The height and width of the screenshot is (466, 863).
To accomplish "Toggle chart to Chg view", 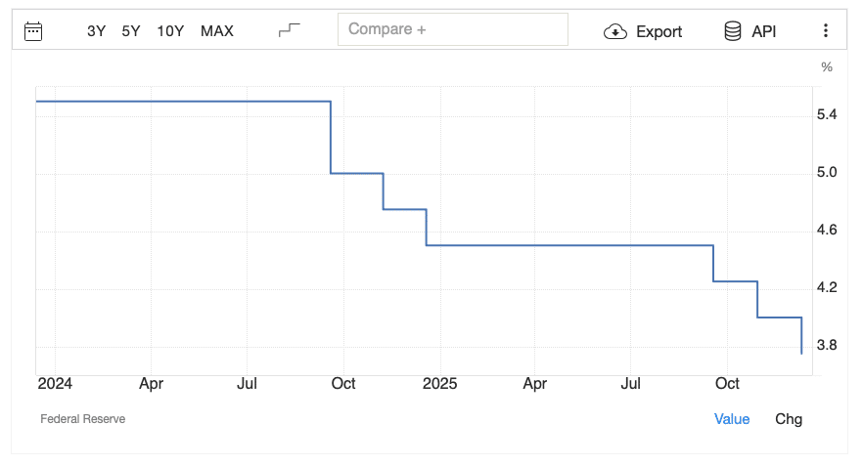I will pyautogui.click(x=789, y=419).
